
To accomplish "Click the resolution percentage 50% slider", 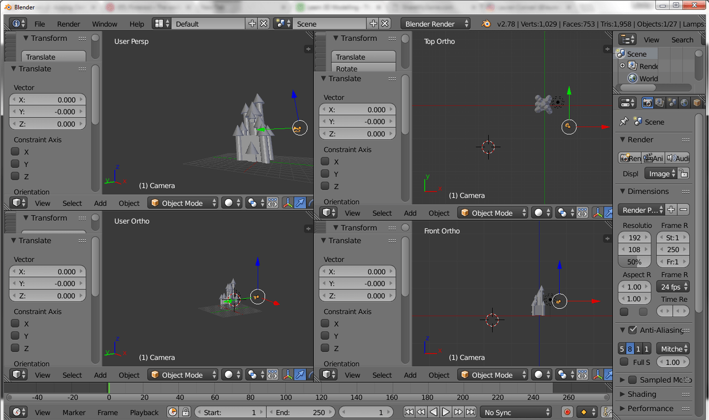I will point(634,262).
